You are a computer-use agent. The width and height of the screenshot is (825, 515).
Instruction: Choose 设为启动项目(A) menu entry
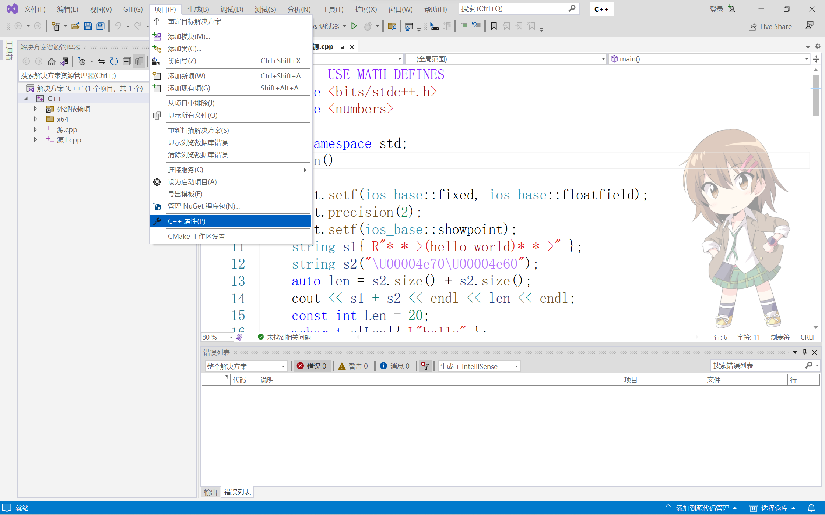(231, 182)
